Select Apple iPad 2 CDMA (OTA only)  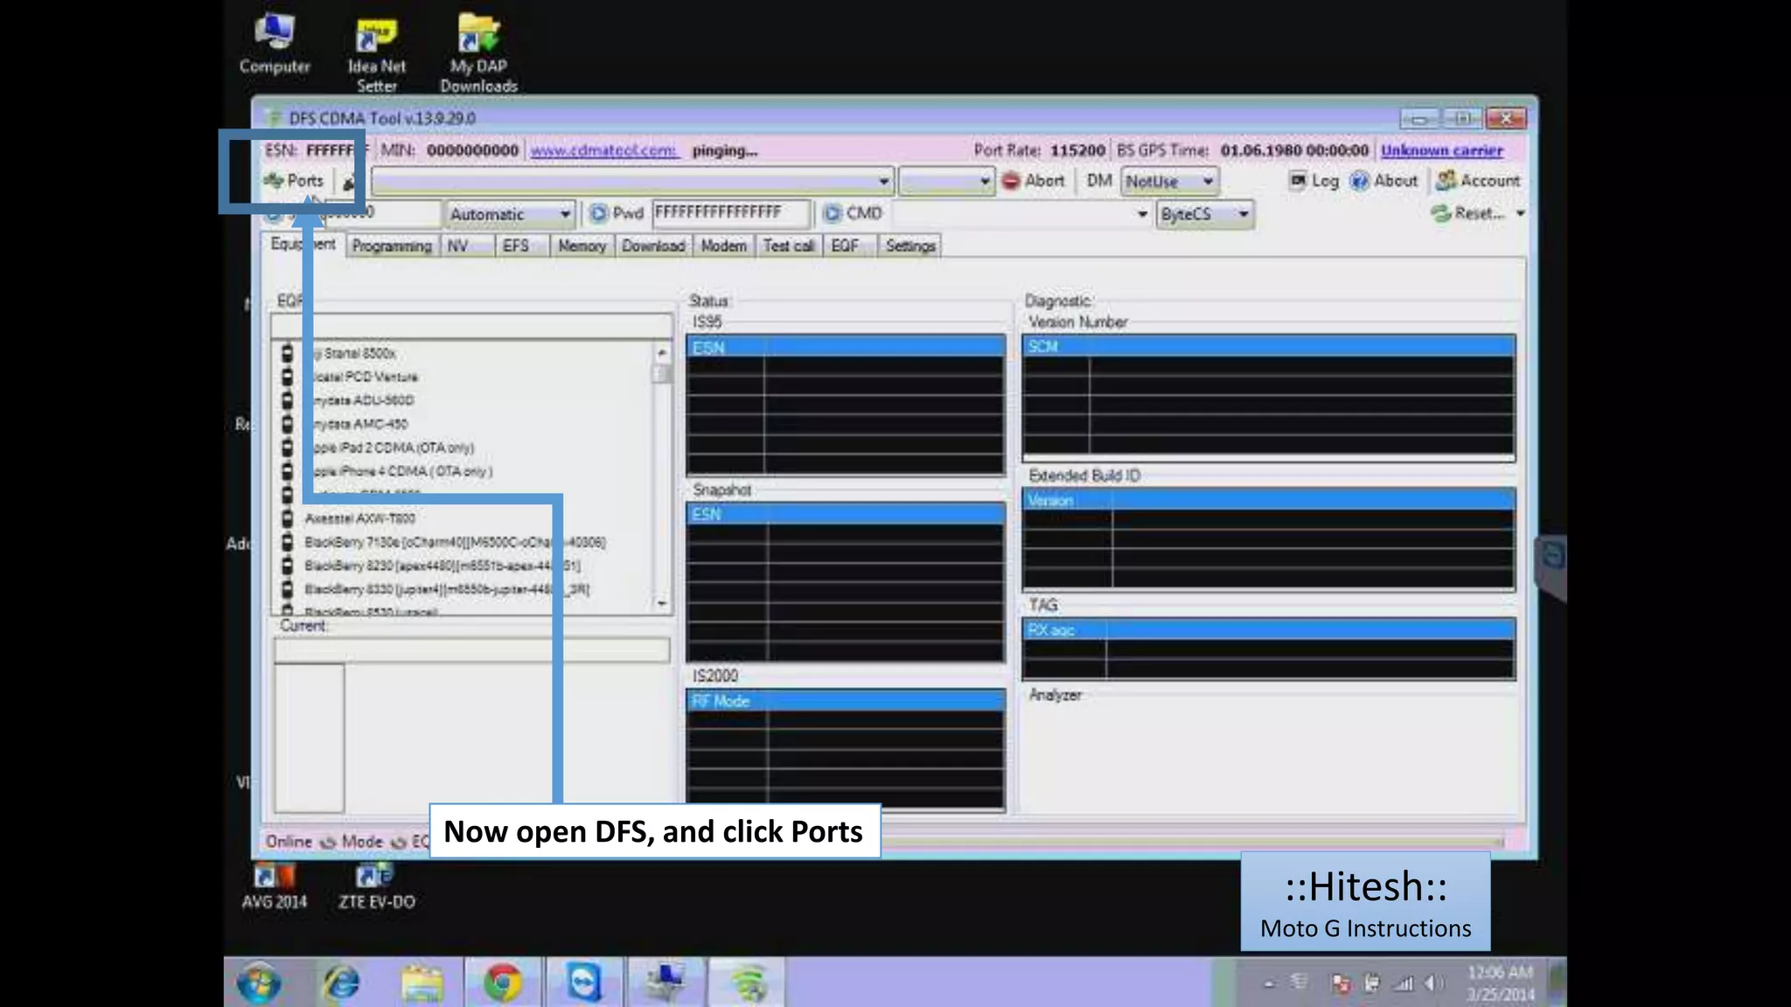coord(392,448)
